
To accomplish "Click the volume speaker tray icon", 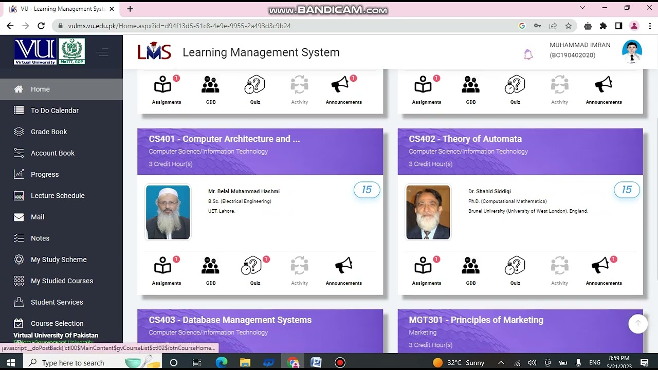I will coord(532,362).
